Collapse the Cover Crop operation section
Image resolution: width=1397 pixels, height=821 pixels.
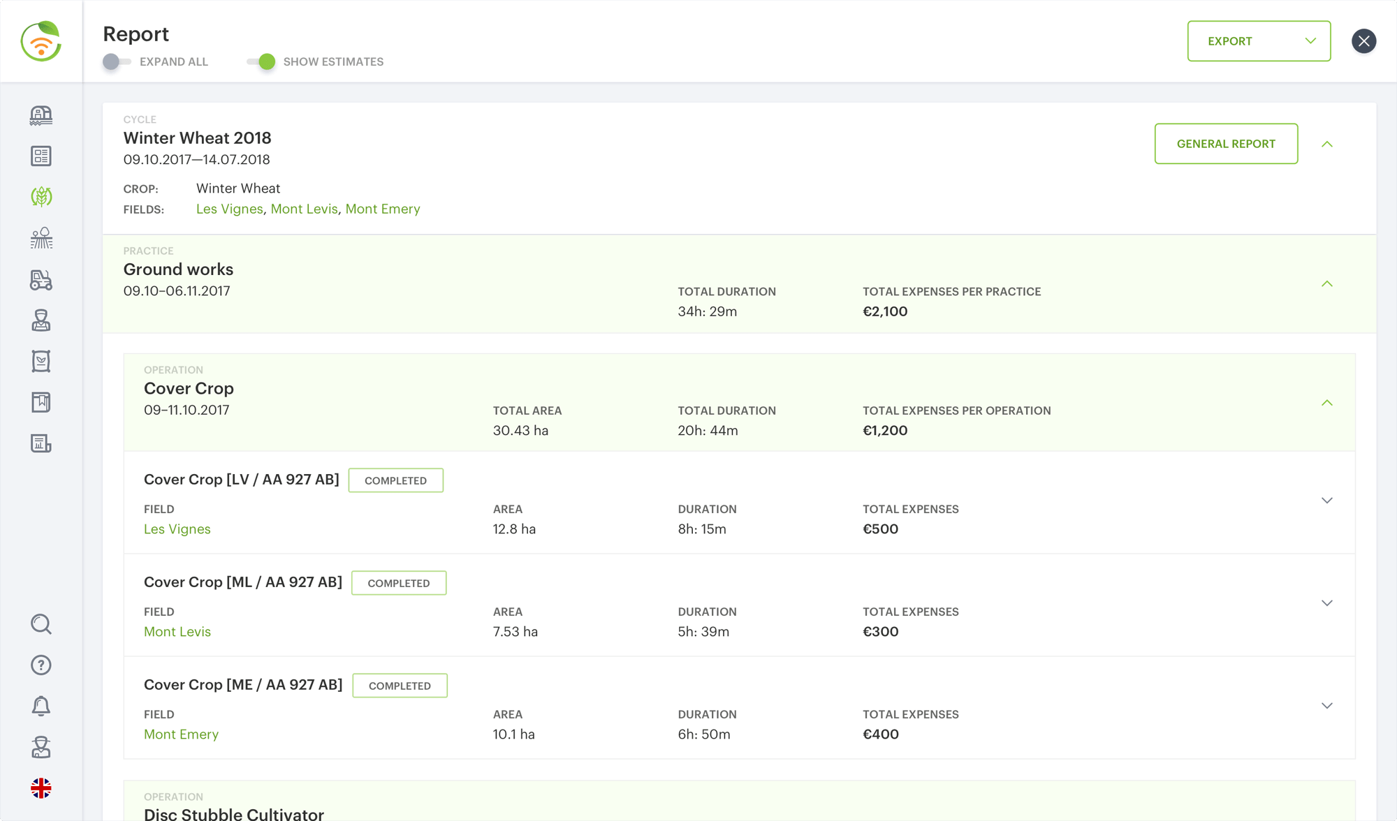[x=1327, y=403]
